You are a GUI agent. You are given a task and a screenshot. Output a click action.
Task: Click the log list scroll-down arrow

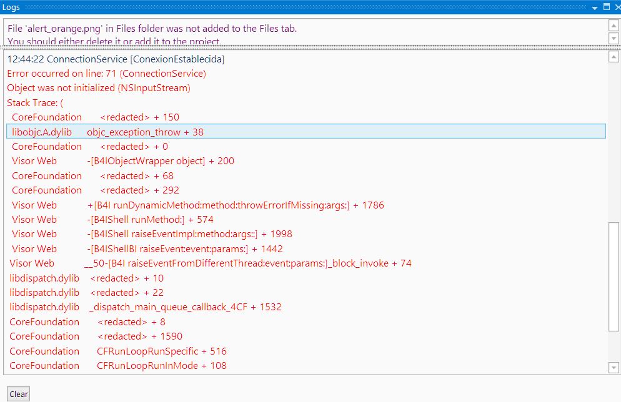point(614,368)
